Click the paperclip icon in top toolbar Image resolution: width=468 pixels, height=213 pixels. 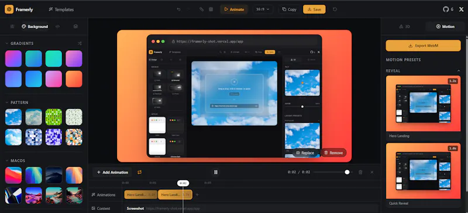click(x=201, y=9)
